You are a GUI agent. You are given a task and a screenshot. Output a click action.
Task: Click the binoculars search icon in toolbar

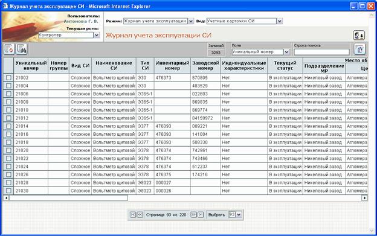point(21,49)
